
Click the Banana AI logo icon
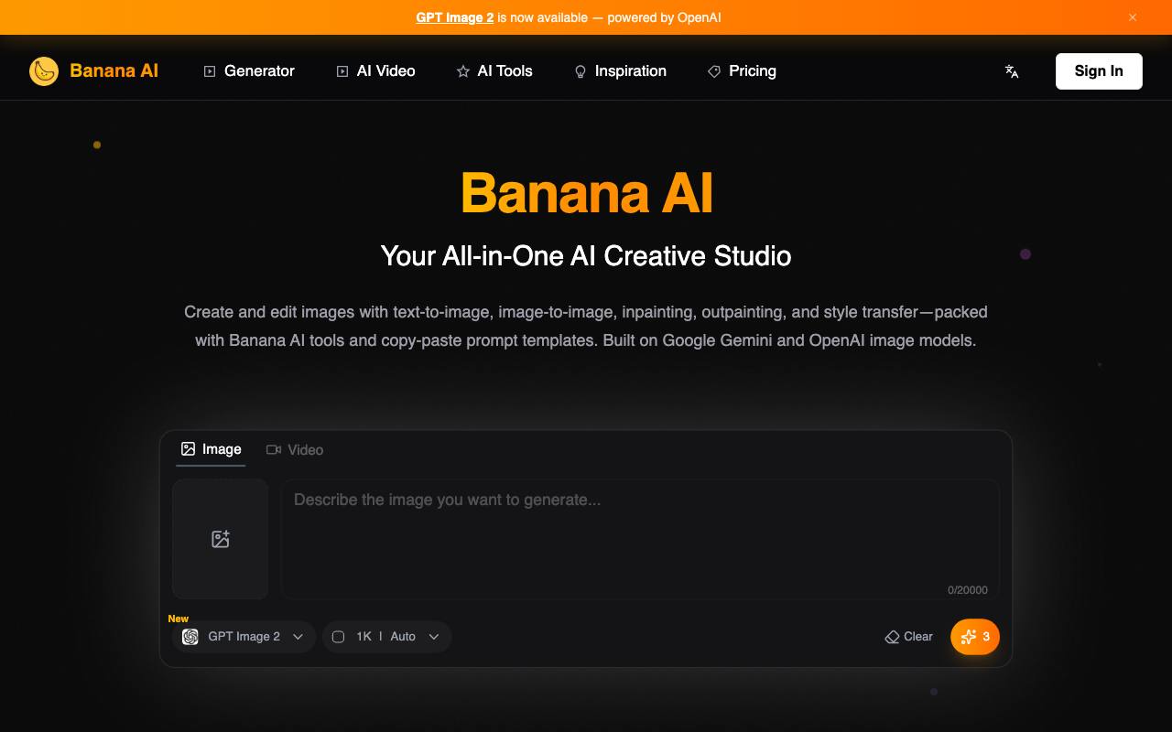click(x=44, y=70)
